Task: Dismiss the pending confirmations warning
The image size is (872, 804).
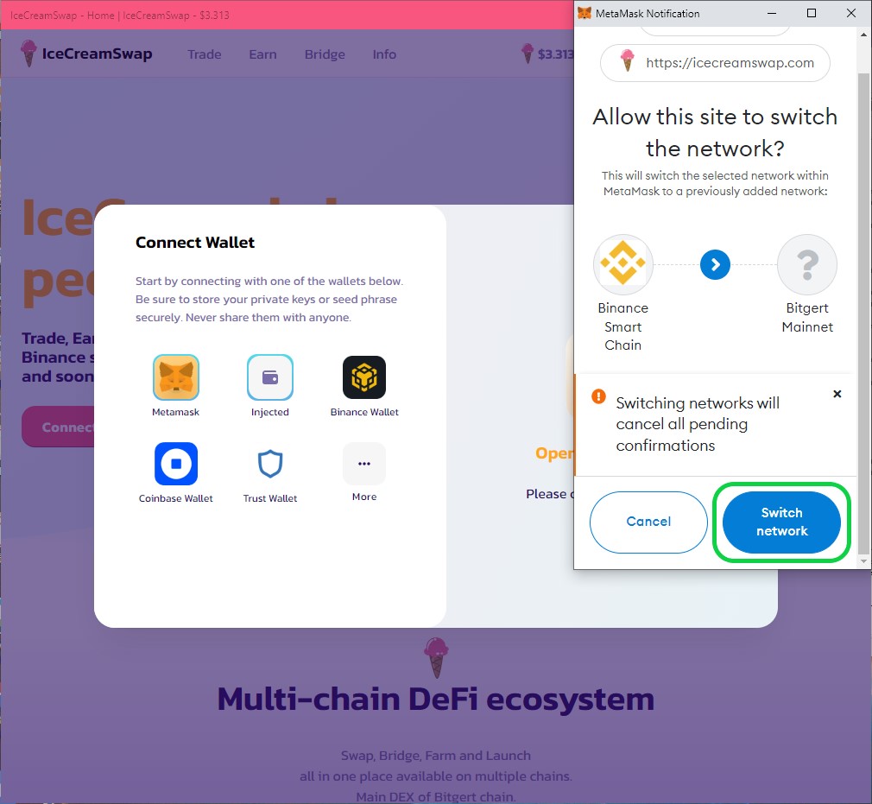Action: (837, 394)
